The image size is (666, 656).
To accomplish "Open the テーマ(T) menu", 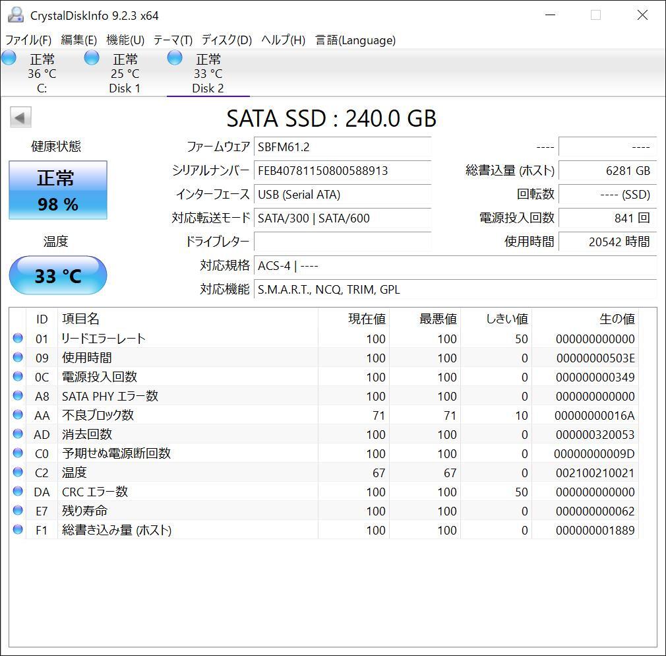I will pos(173,40).
